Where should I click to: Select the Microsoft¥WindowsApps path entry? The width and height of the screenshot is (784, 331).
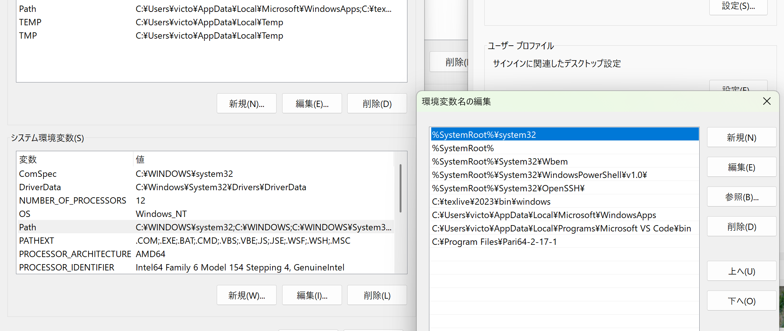(565, 215)
